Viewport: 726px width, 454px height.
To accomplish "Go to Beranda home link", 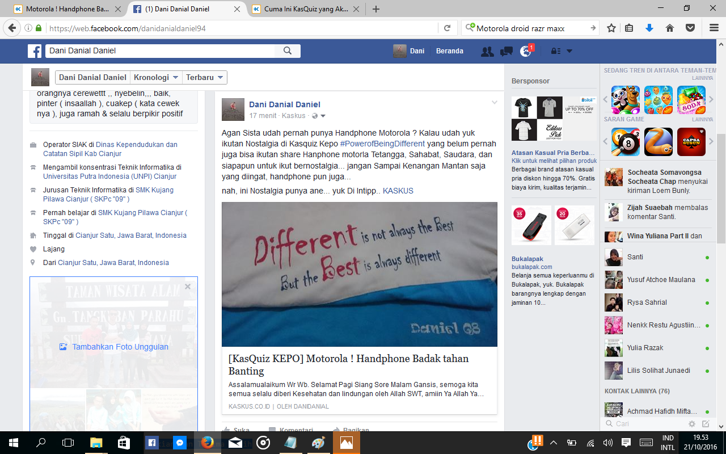I will point(450,51).
